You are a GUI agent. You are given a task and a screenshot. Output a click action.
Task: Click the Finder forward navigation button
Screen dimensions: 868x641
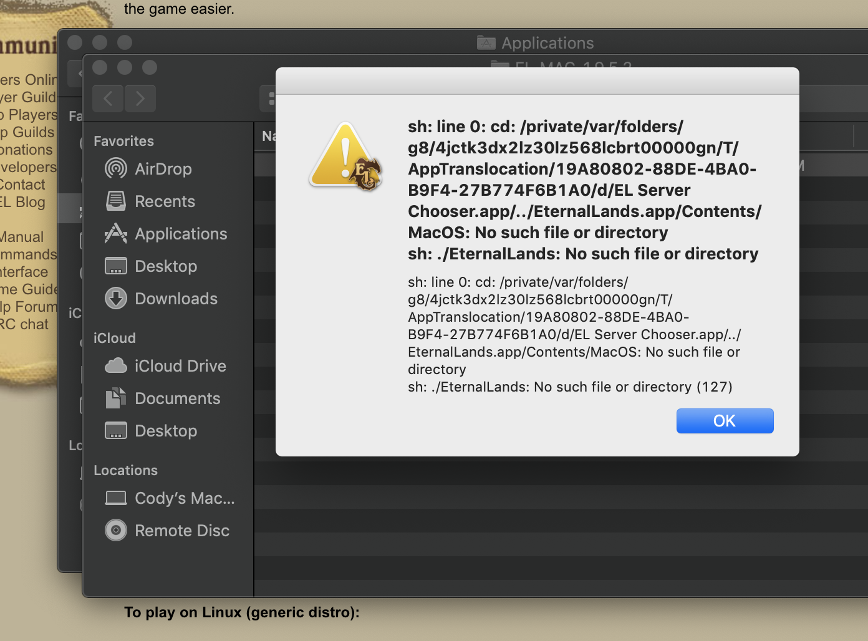[x=140, y=99]
